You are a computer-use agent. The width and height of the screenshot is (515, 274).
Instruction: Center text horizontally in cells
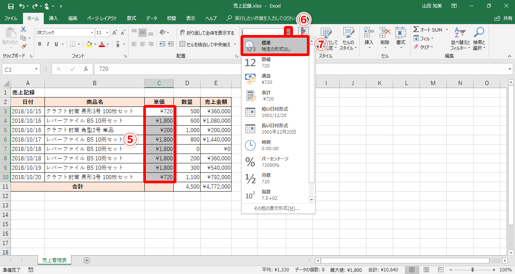click(x=143, y=44)
